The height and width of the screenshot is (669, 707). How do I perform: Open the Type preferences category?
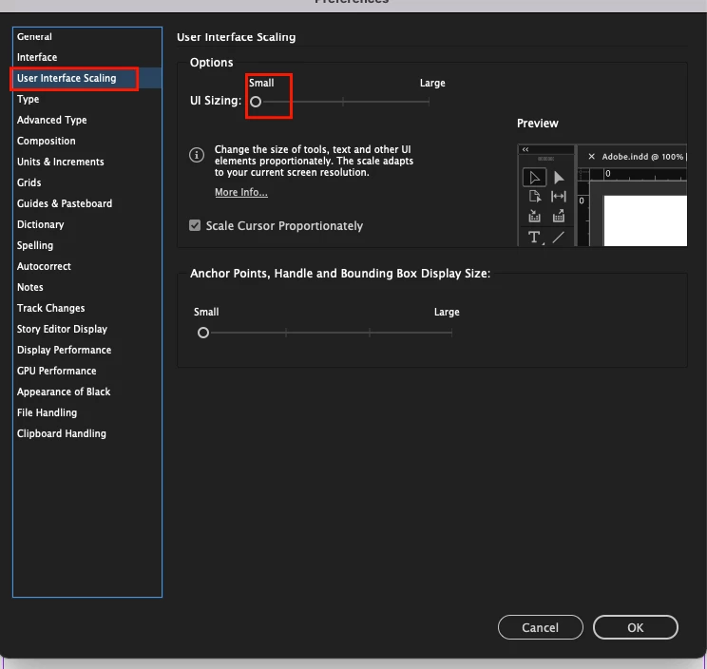[x=87, y=99]
